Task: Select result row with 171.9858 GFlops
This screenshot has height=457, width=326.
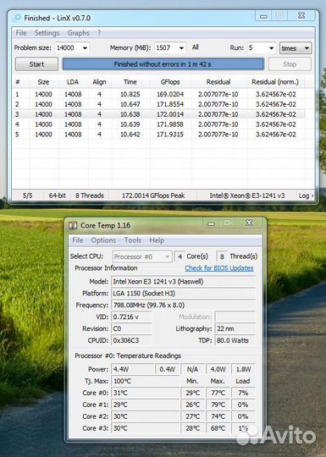Action: pos(159,124)
